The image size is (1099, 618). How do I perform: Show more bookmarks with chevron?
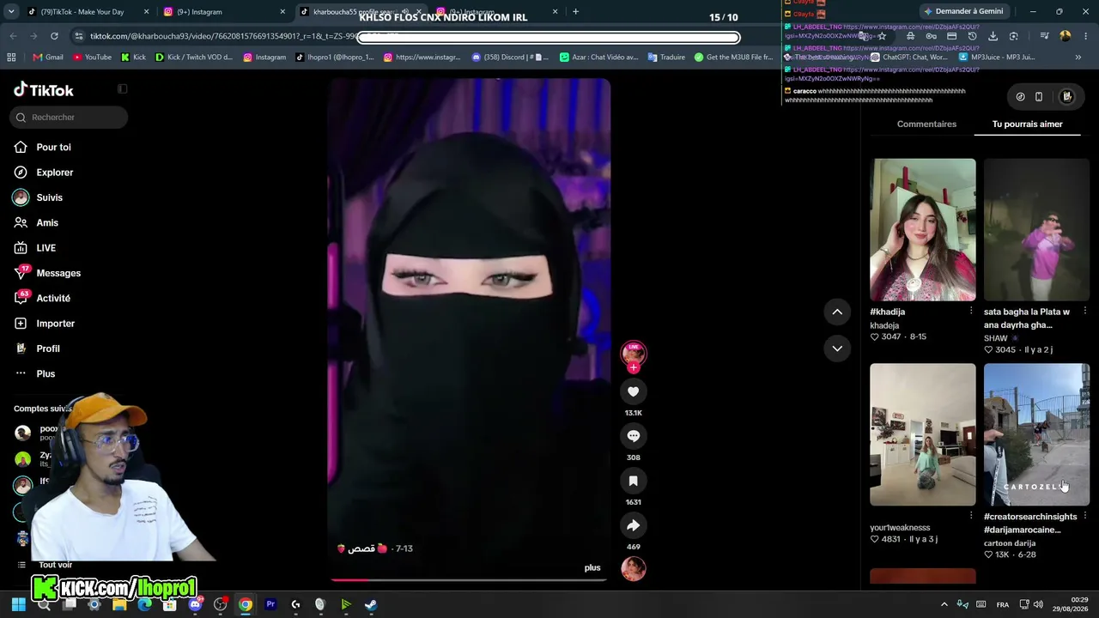click(1078, 58)
